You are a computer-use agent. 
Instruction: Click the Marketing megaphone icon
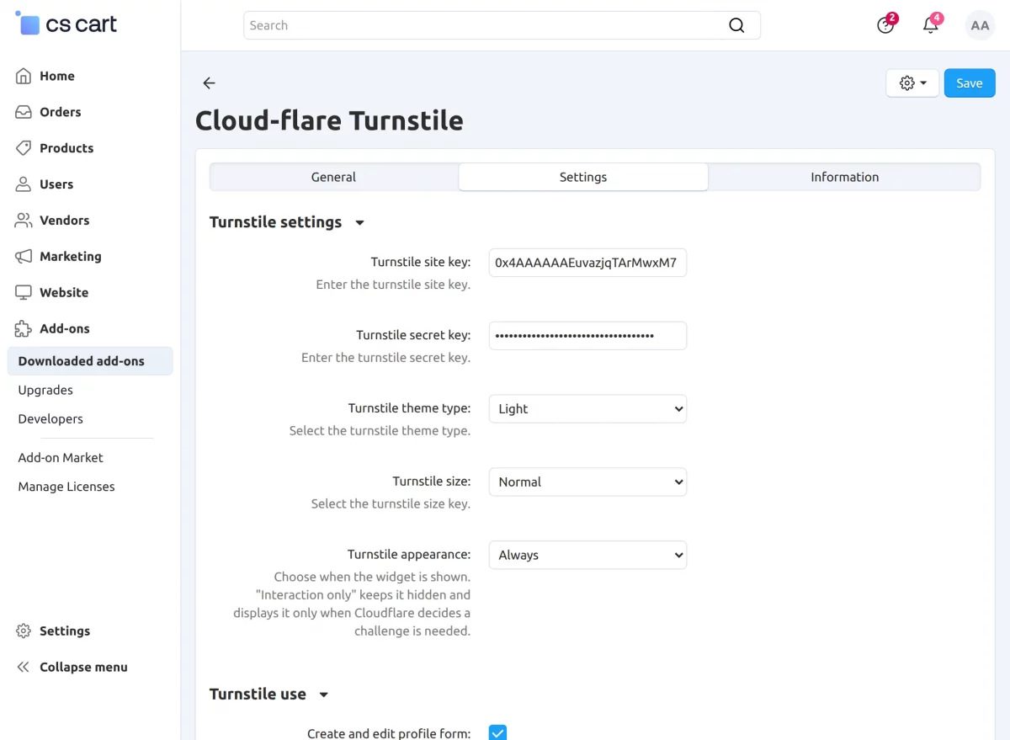pos(24,257)
